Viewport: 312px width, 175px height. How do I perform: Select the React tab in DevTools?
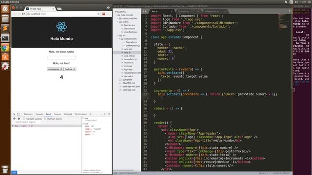[48, 114]
